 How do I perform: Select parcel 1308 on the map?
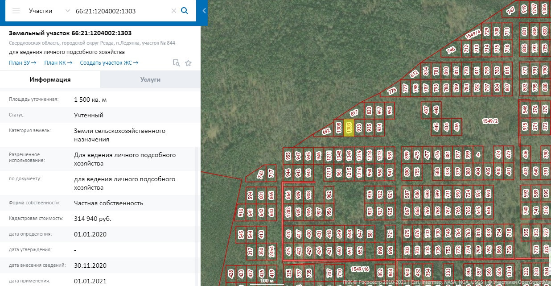[339, 128]
